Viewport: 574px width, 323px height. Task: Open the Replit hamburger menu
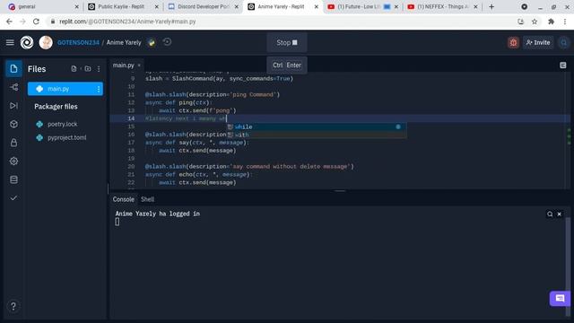[10, 42]
